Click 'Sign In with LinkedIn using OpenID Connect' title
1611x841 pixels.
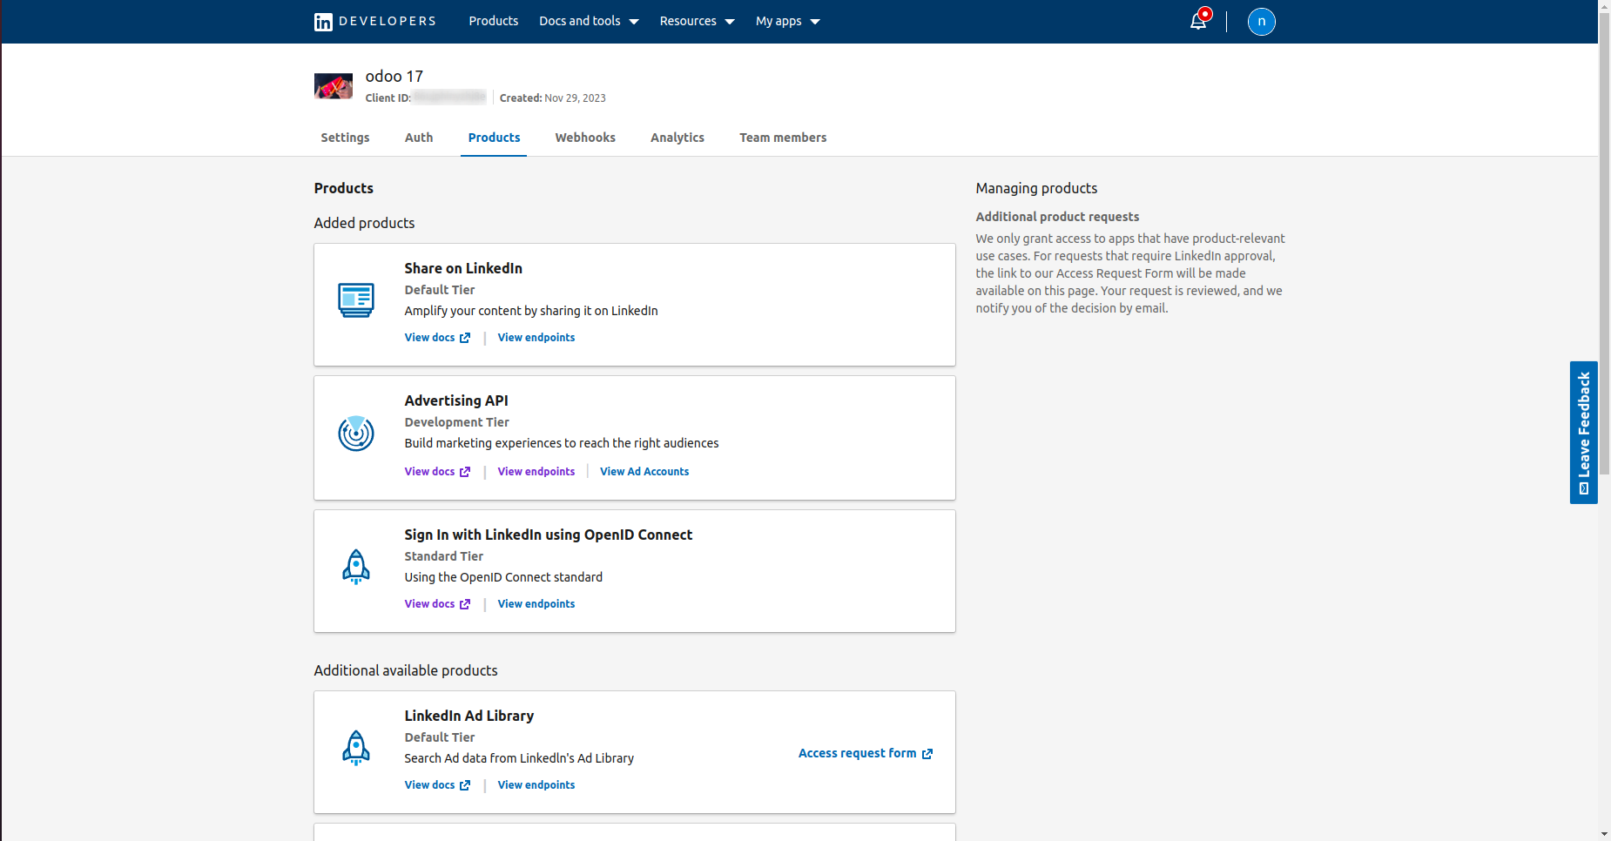click(549, 535)
